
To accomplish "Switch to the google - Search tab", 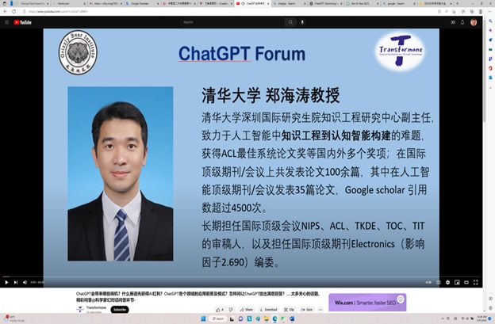I will click(x=399, y=3).
